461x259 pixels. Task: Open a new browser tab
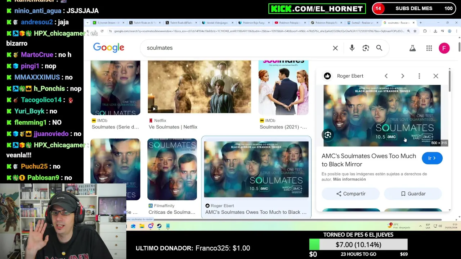(420, 23)
